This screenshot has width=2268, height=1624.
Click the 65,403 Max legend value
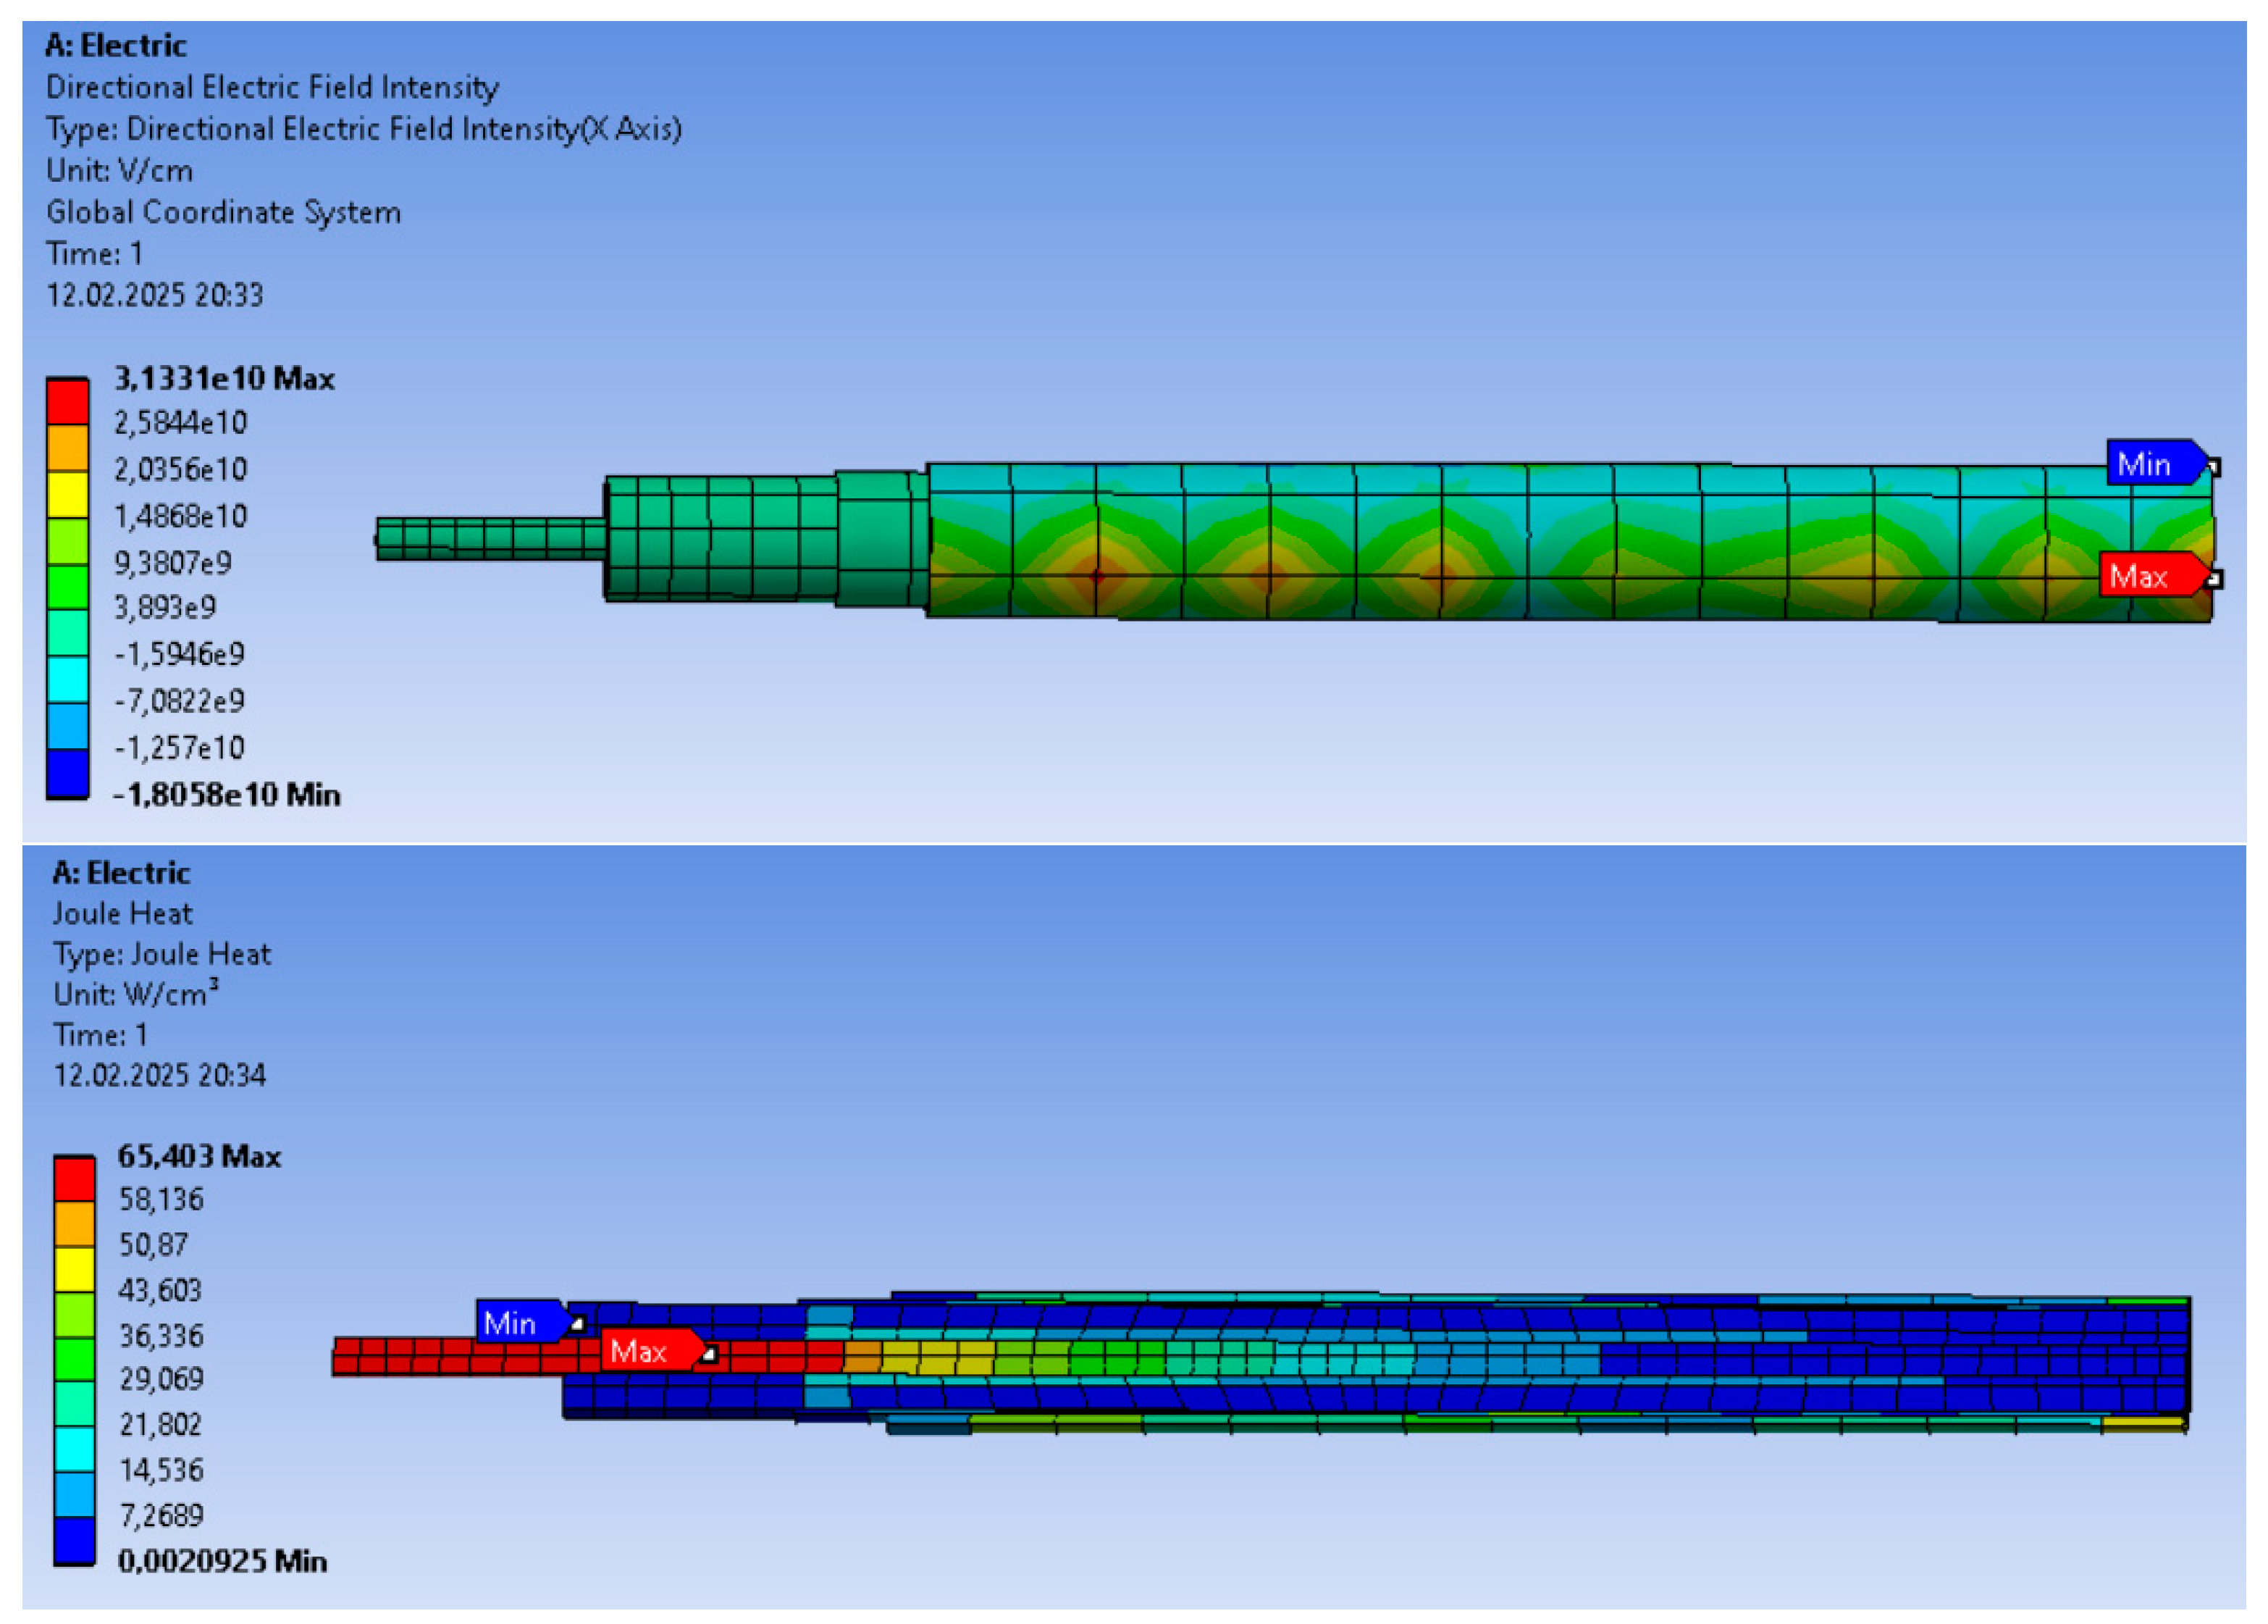coord(199,1156)
